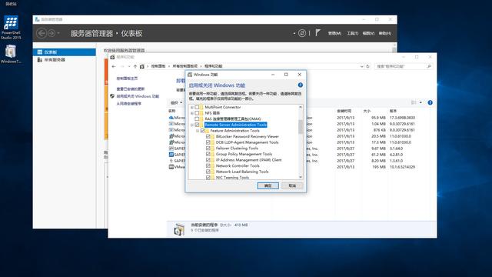Go up one level in Programs and Features
The height and width of the screenshot is (277, 492).
[x=135, y=66]
